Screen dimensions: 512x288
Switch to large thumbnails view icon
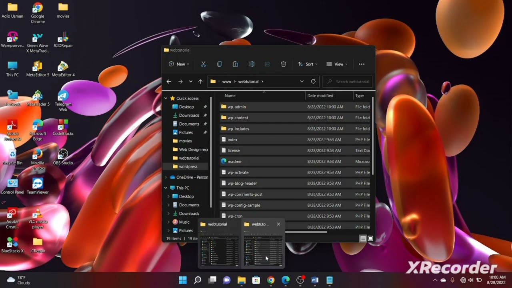pos(370,238)
